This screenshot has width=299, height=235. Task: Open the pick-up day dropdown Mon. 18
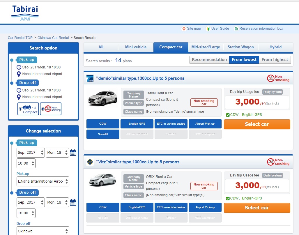pyautogui.click(x=57, y=153)
